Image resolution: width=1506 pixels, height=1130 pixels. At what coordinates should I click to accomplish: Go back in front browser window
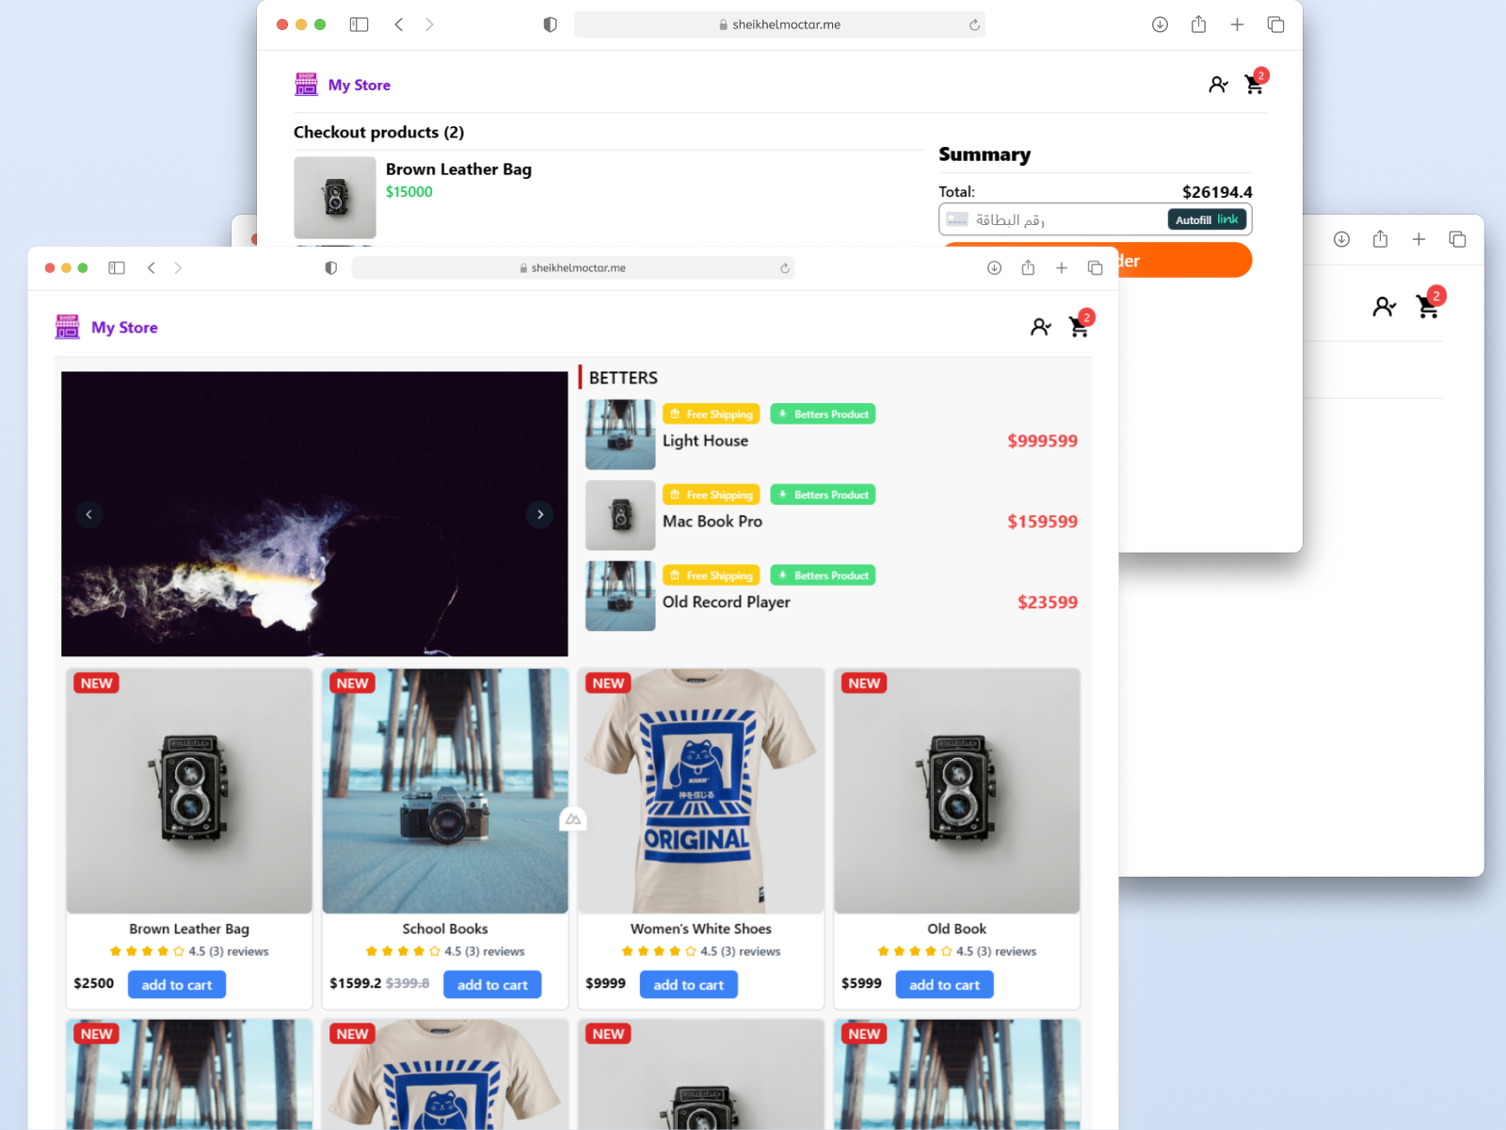(152, 268)
